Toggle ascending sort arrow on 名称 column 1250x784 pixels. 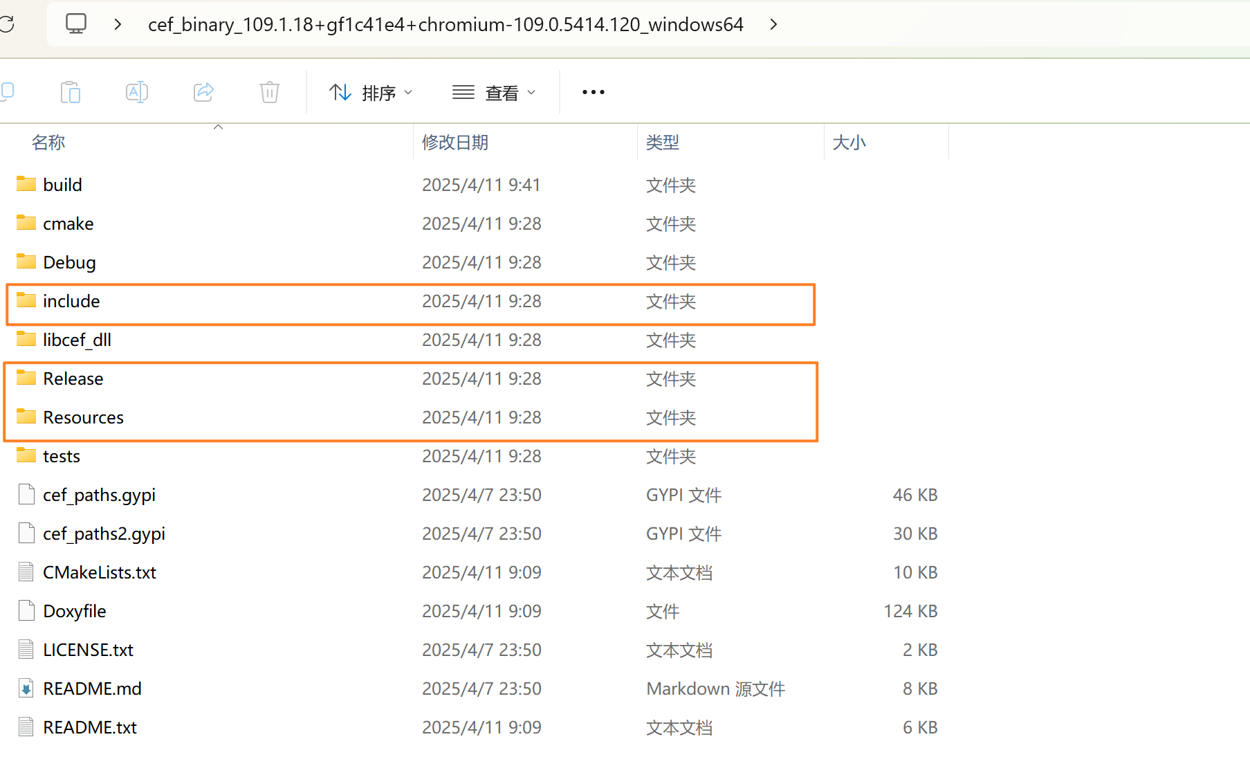(218, 127)
